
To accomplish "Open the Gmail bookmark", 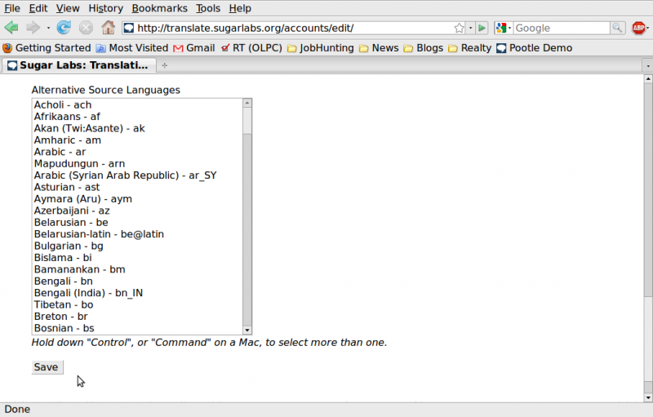I will (x=193, y=48).
